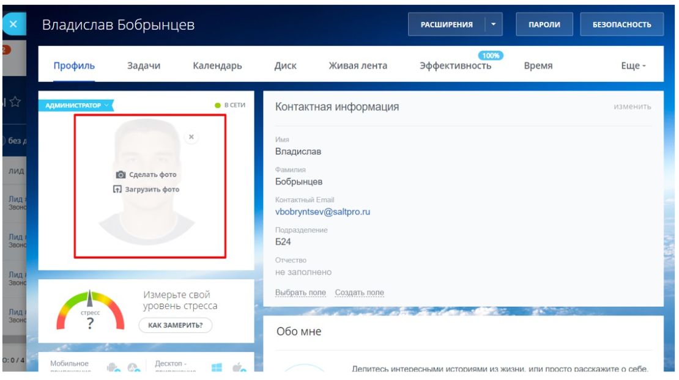Viewport: 679px width, 380px height.
Task: Open the Расширения button
Action: [x=447, y=24]
